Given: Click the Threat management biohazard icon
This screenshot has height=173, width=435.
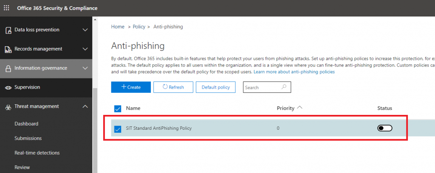Looking at the screenshot, I should pos(8,107).
